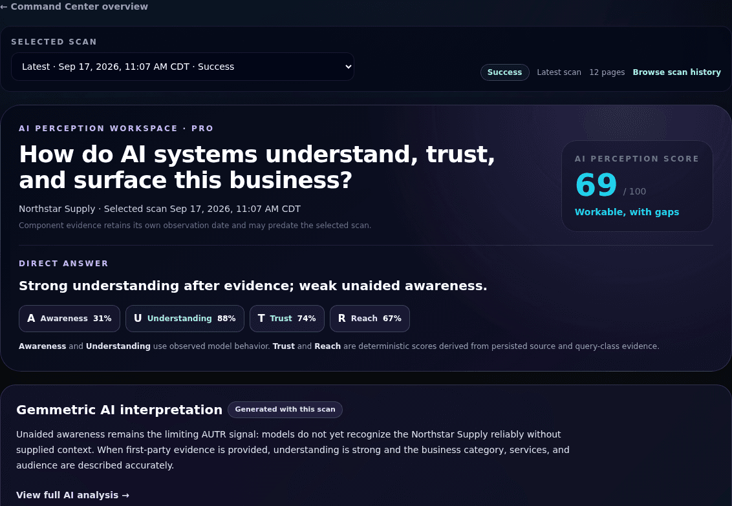Click 'Northstar Supply · Selected scan' line

[160, 209]
